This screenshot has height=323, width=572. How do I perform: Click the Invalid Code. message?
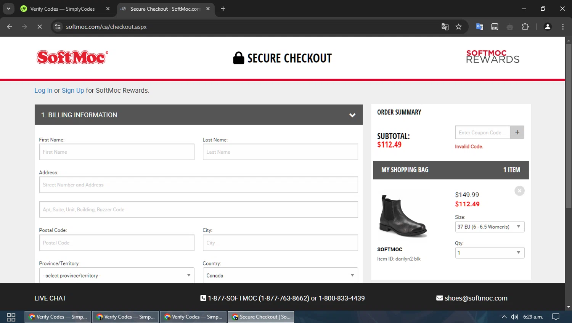point(469,146)
